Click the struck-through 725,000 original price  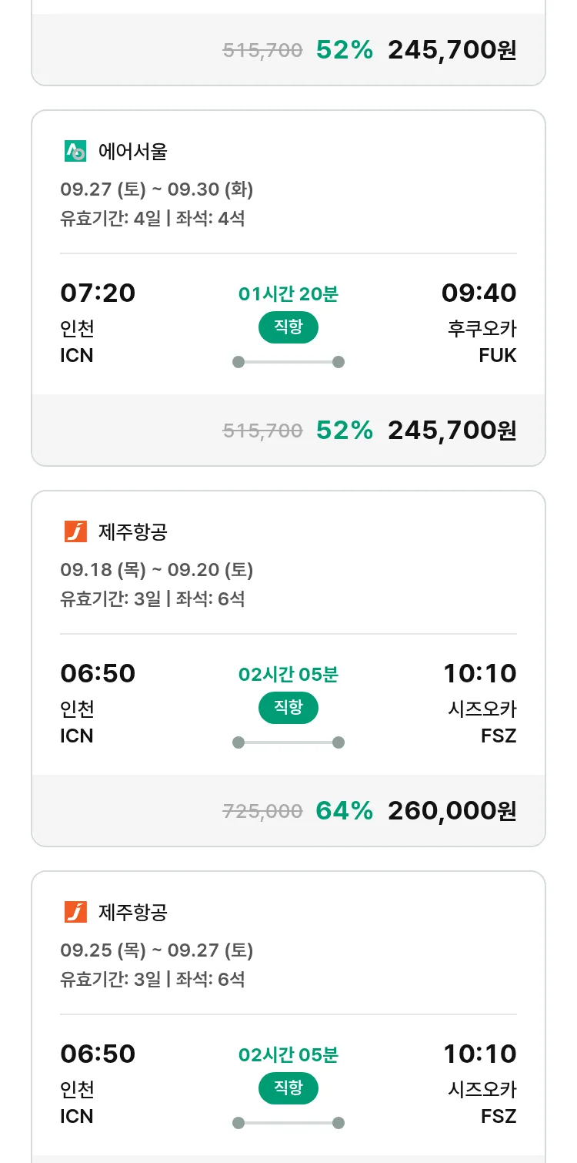(262, 811)
